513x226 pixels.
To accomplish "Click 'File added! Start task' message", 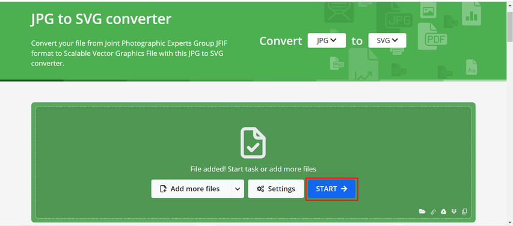I will click(x=253, y=169).
